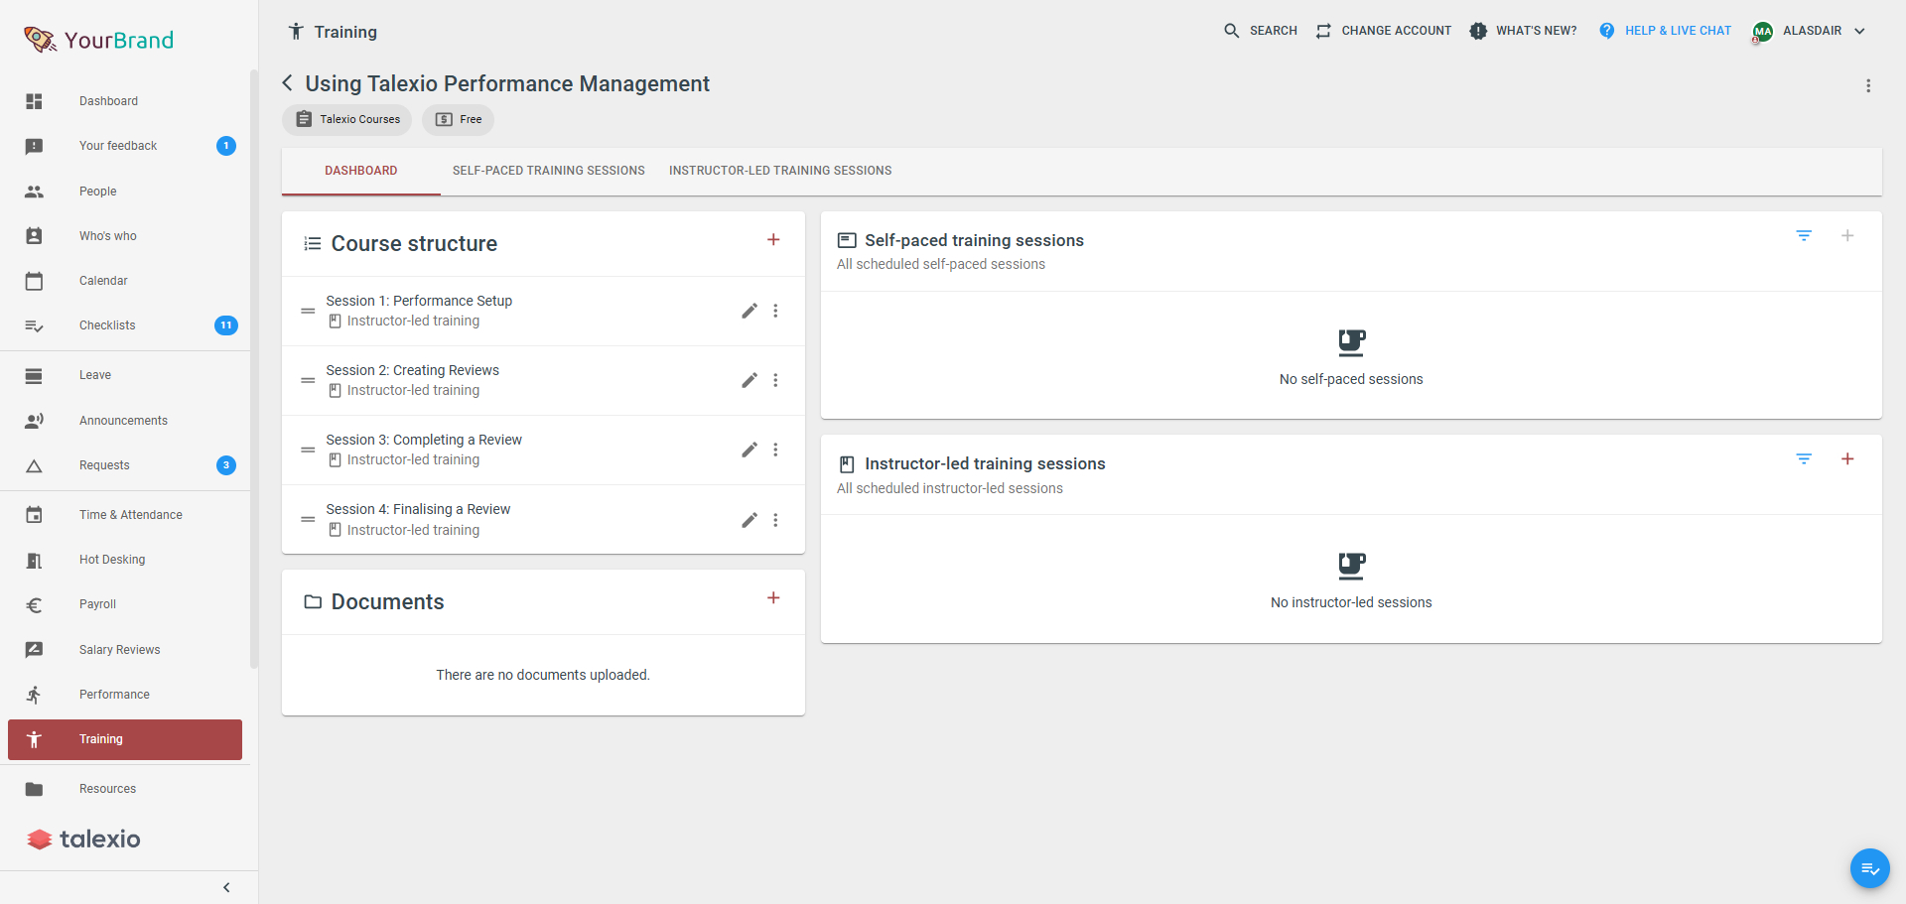Open Help & Live Chat
1906x904 pixels.
pyautogui.click(x=1665, y=31)
